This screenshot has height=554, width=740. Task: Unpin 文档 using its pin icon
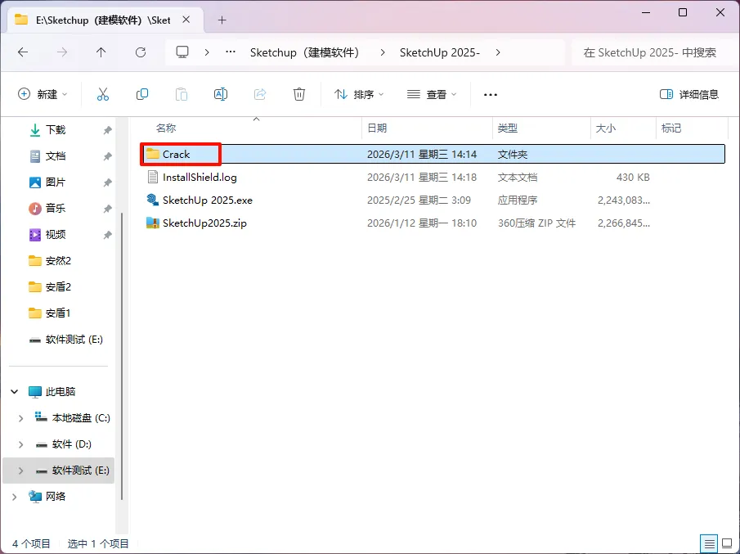108,156
